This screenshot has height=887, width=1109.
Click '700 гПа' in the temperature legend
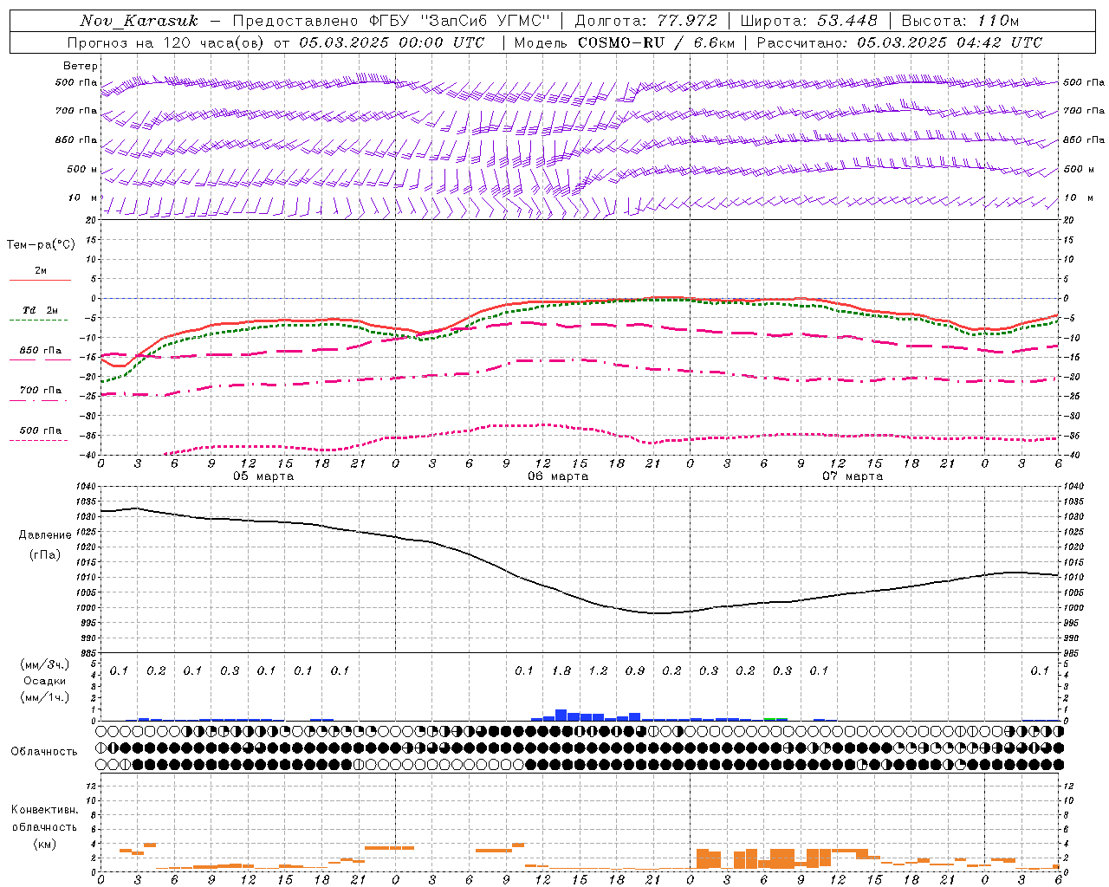click(x=41, y=391)
